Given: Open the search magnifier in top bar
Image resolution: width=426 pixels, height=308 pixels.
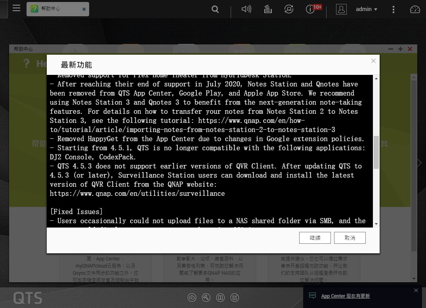Looking at the screenshot, I should click(215, 9).
